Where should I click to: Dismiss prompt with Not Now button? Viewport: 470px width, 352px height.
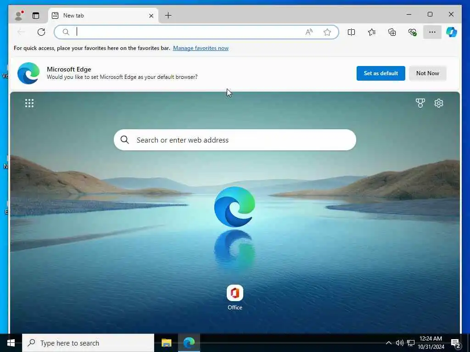tap(427, 73)
